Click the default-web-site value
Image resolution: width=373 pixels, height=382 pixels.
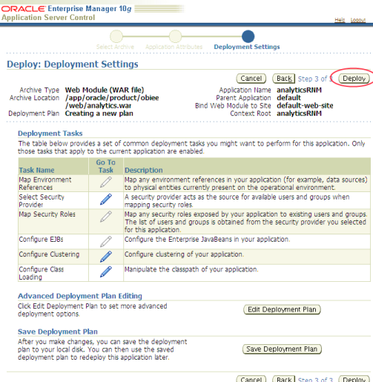pos(305,105)
